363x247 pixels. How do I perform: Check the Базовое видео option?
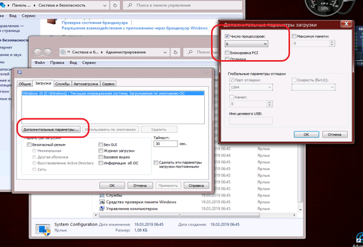point(100,157)
